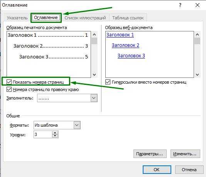This screenshot has width=206, height=177.
Task: Click the Изменить... button
Action: click(185, 154)
